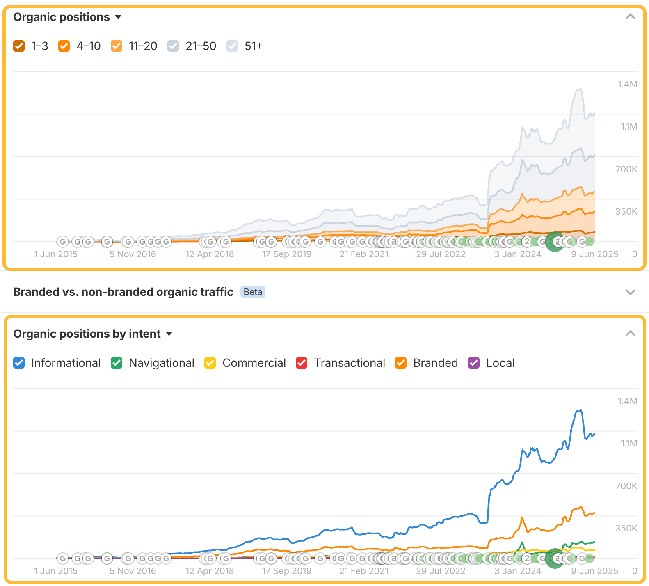The width and height of the screenshot is (649, 586).
Task: Click the large dark green marker in intent chart
Action: pyautogui.click(x=555, y=559)
